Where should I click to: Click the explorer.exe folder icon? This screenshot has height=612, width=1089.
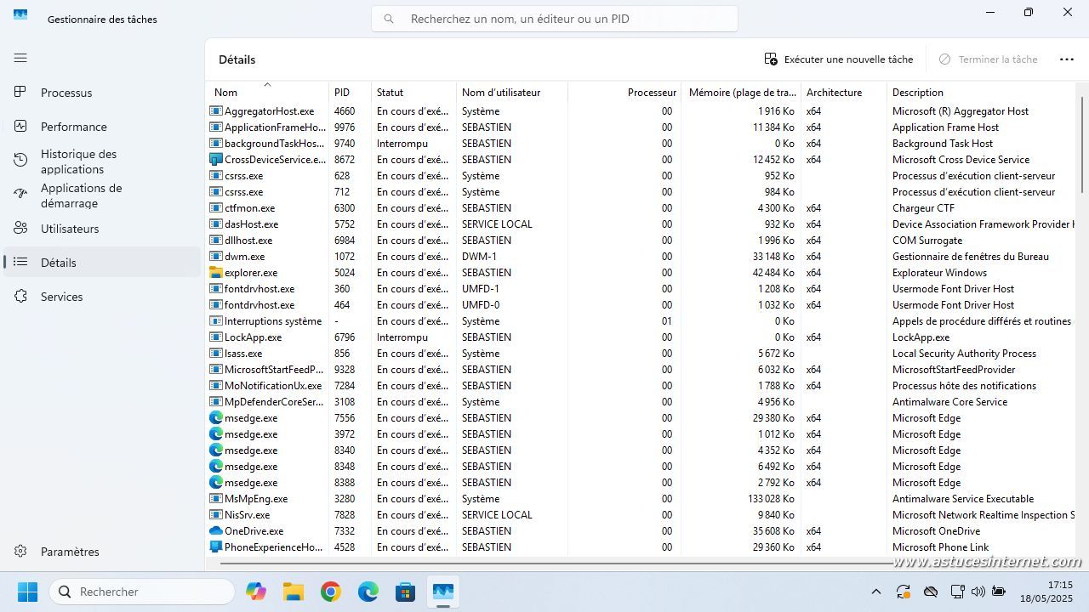[x=216, y=273]
